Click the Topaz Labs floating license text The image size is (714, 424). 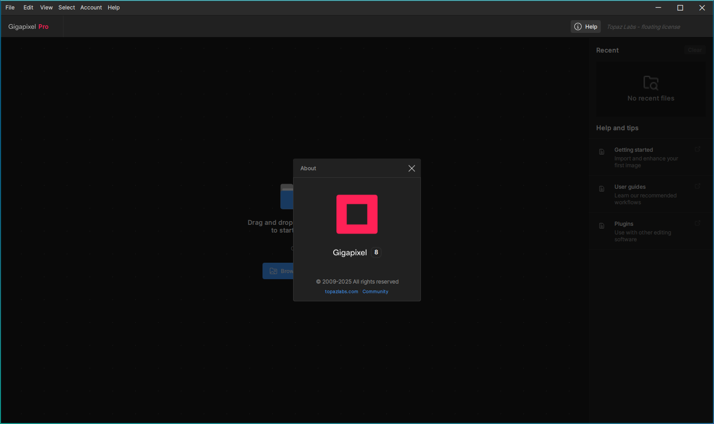tap(643, 27)
